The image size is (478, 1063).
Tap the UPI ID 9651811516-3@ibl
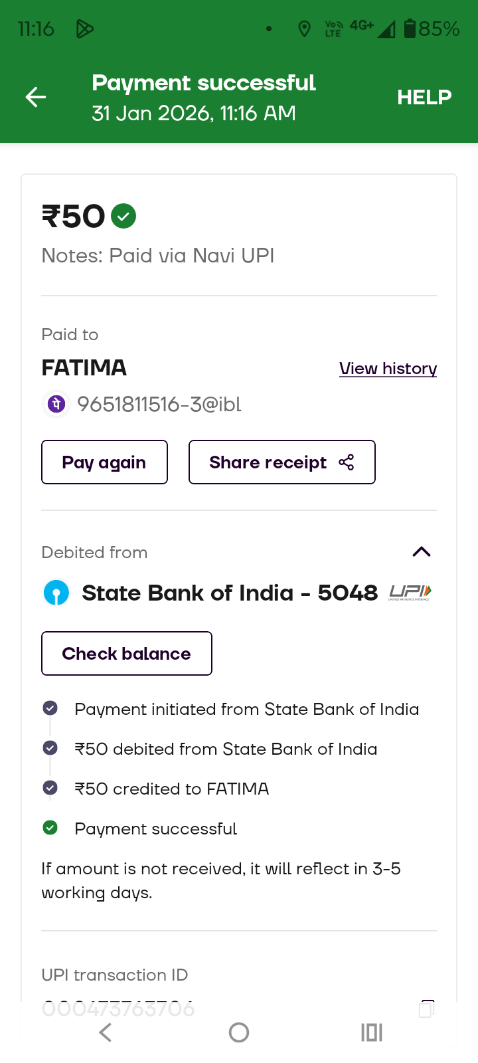click(x=159, y=404)
